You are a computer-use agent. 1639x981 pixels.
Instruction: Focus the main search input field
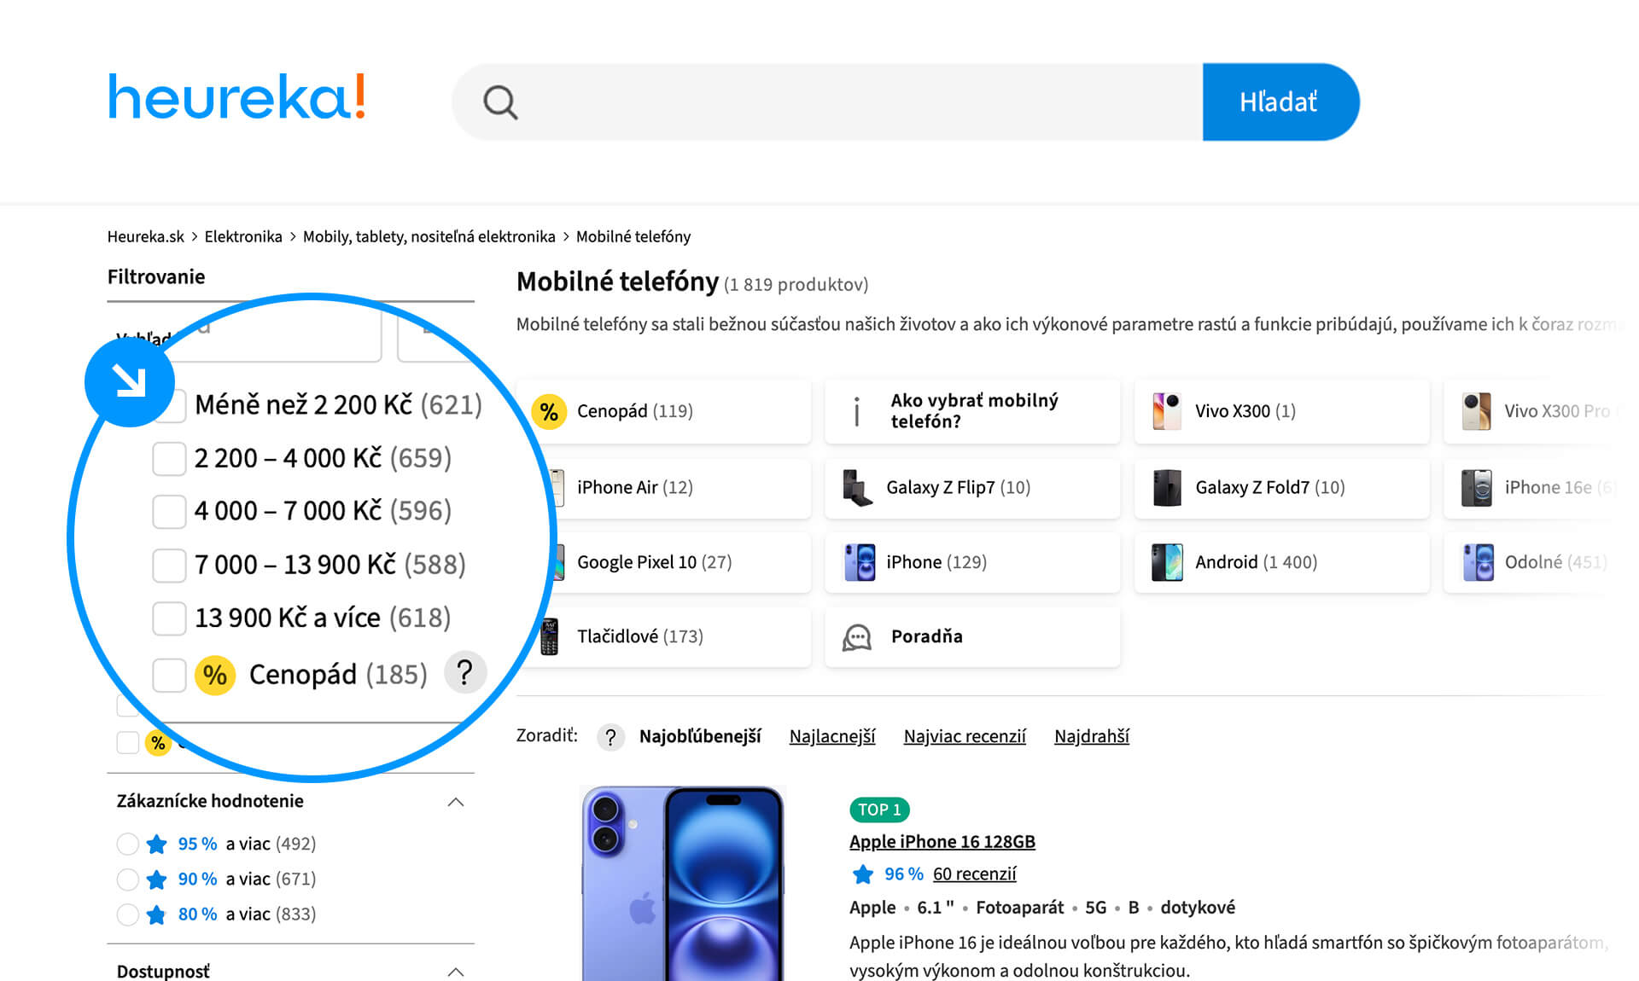(854, 102)
